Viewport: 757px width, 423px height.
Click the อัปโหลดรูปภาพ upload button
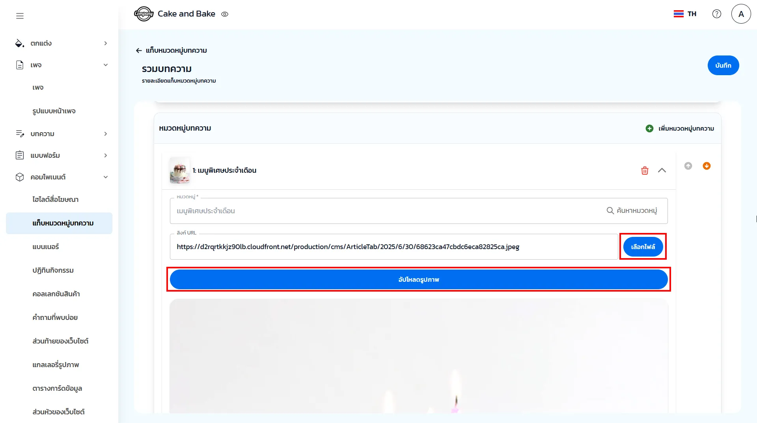point(418,279)
